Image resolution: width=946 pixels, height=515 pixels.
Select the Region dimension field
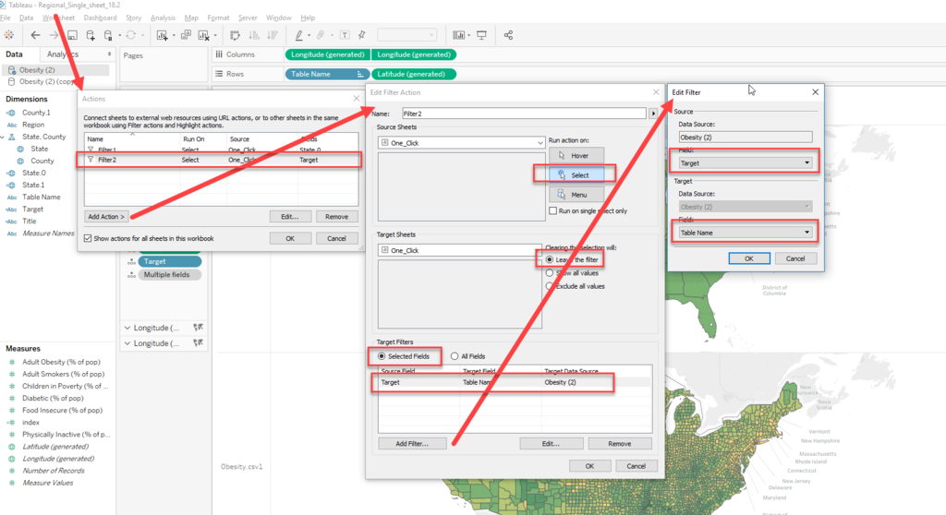point(33,125)
